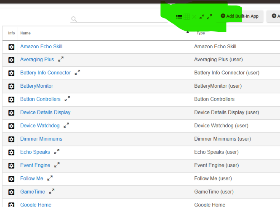Open info gear for Button Controllers
Image resolution: width=280 pixels, height=207 pixels.
11,100
